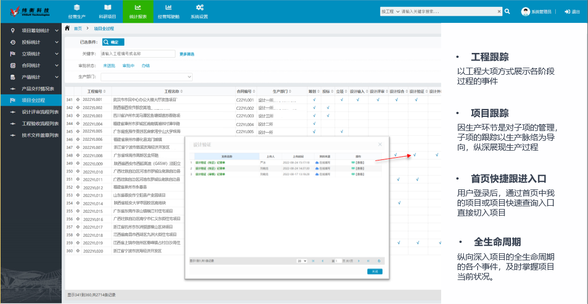This screenshot has width=588, height=304.
Task: Open 系统设置 gears icon
Action: [x=199, y=8]
